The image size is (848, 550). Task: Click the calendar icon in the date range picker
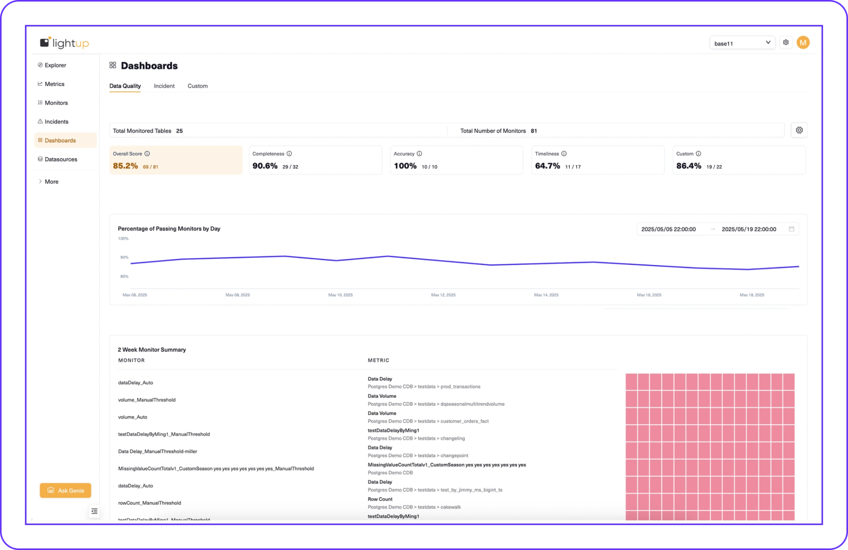[791, 229]
